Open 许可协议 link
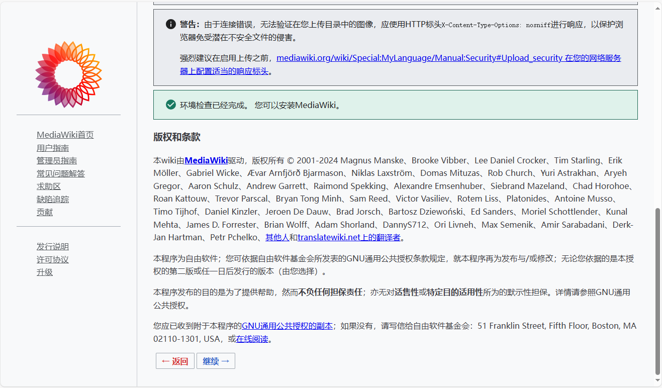This screenshot has width=662, height=388. [53, 259]
